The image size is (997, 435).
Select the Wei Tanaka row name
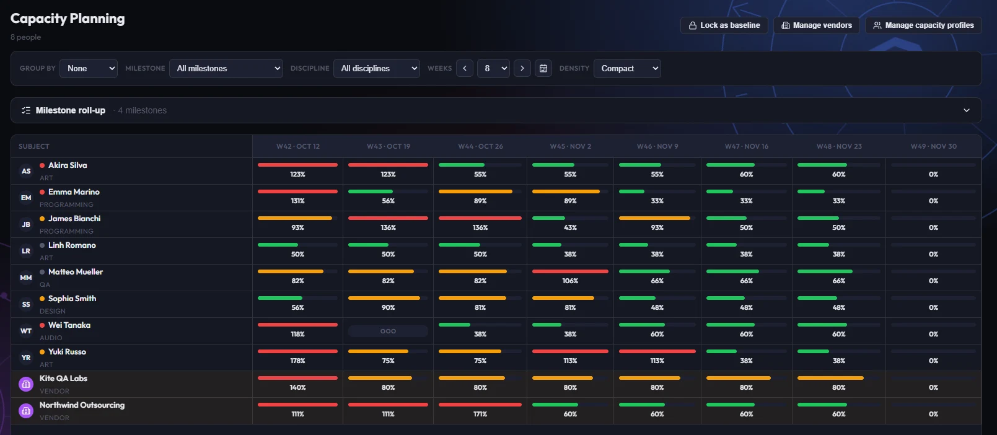pyautogui.click(x=69, y=325)
